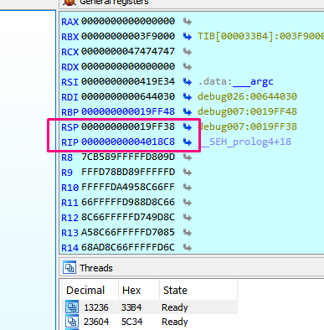Image resolution: width=324 pixels, height=330 pixels.
Task: Click the jump arrow next to R9
Action: coord(188,173)
